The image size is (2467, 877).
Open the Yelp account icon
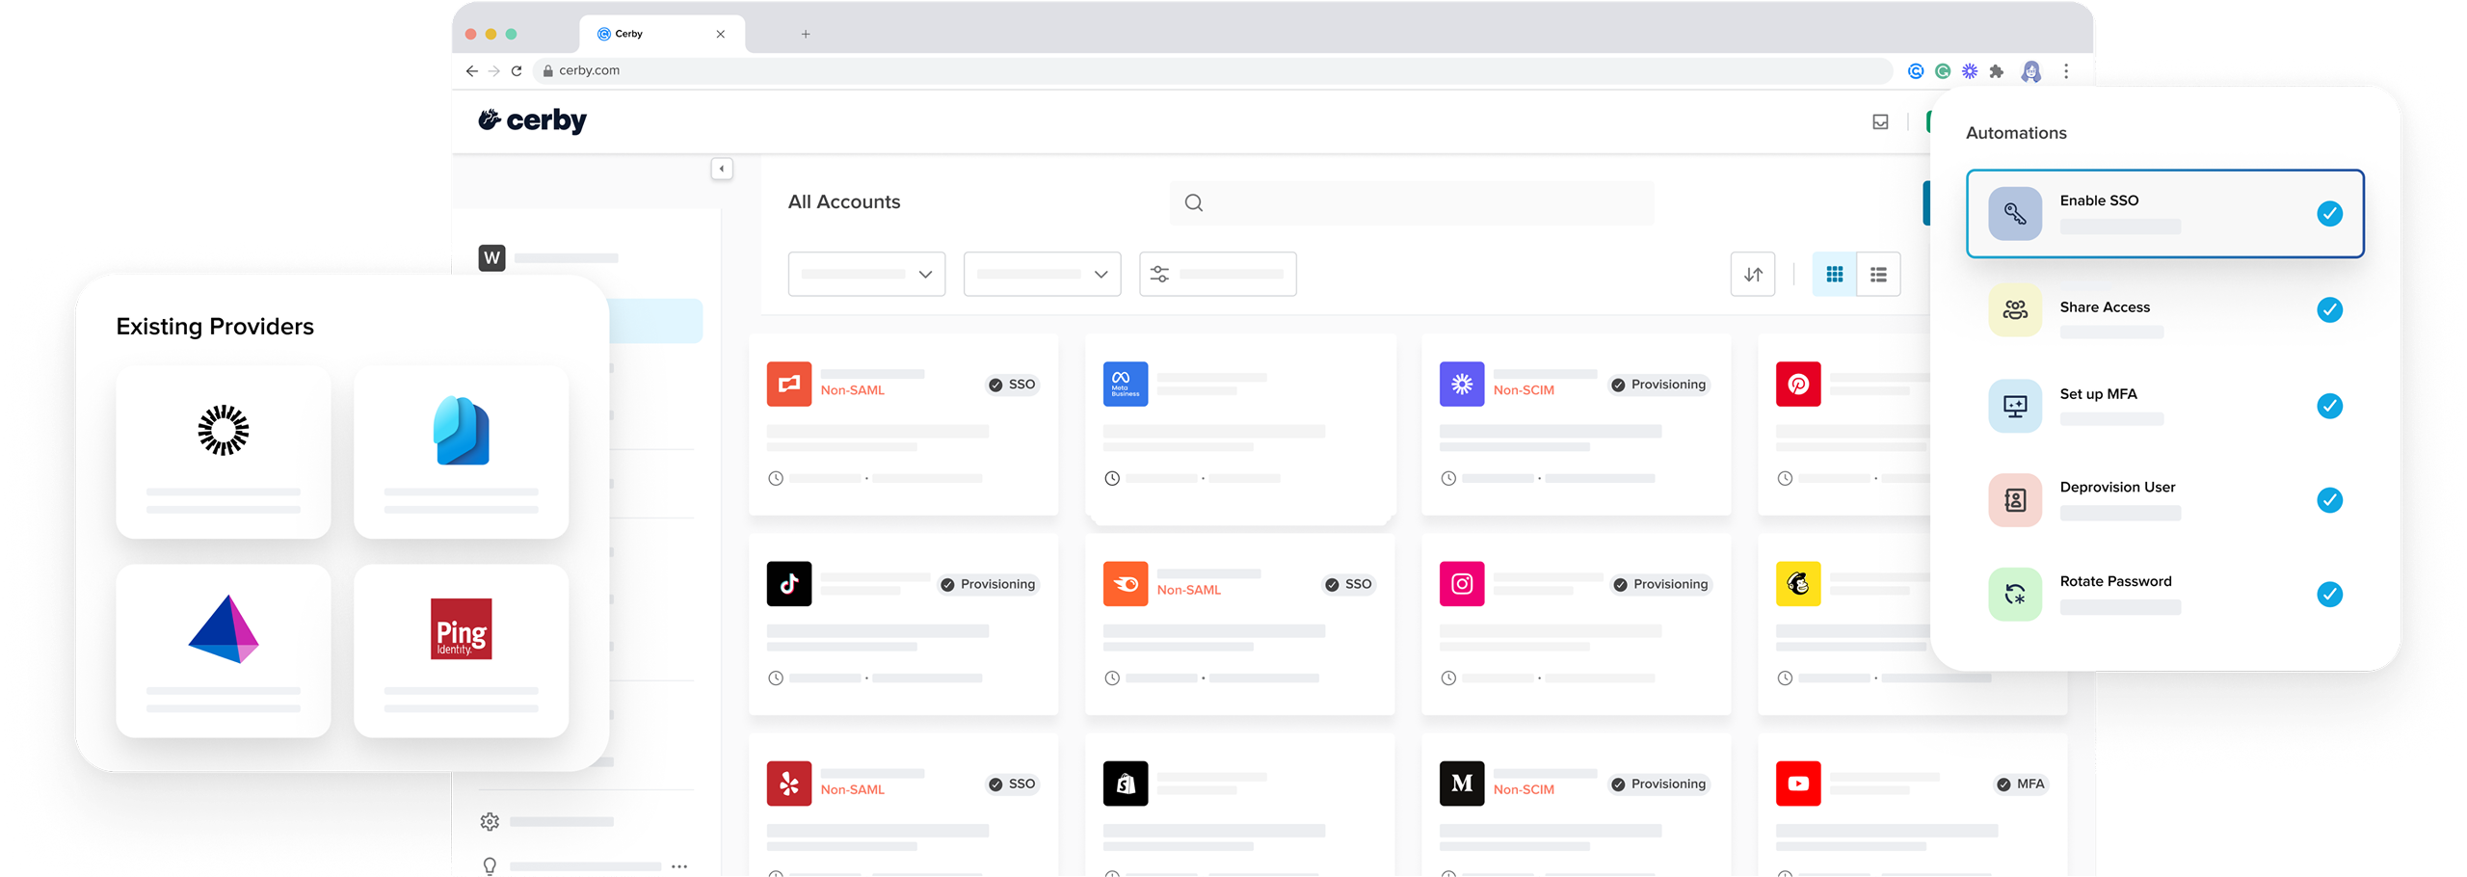(789, 784)
